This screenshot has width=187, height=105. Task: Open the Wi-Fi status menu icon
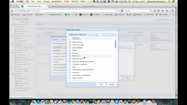point(112,1)
